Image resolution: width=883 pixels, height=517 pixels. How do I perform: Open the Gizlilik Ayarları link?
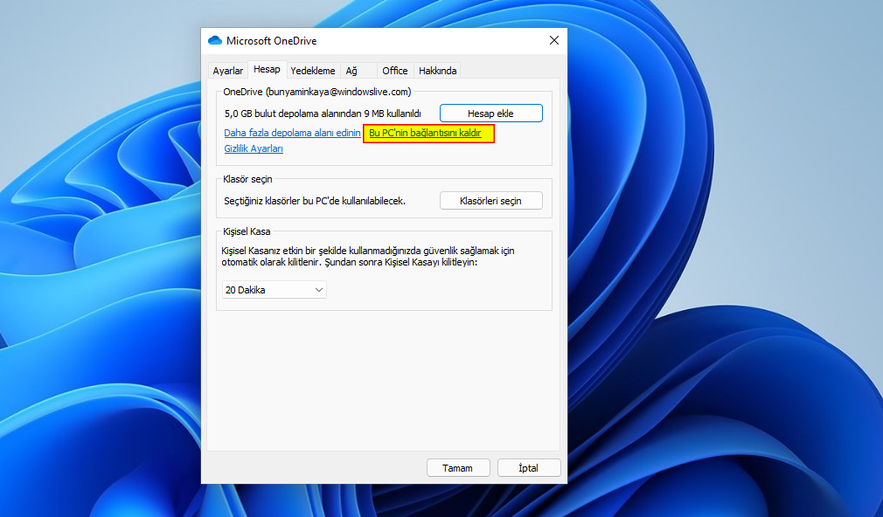[254, 148]
